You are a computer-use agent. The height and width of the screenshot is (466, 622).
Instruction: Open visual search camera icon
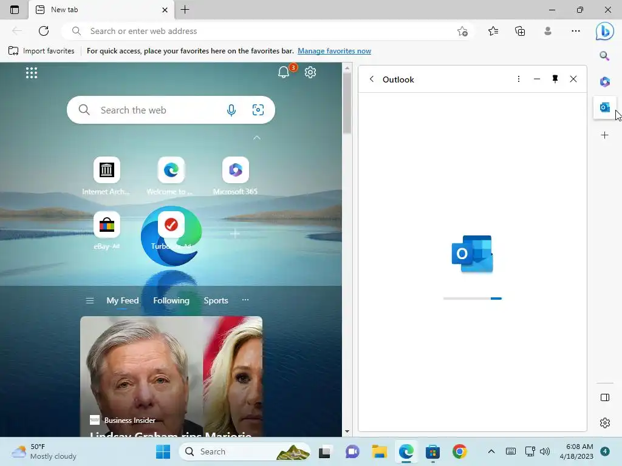(258, 110)
